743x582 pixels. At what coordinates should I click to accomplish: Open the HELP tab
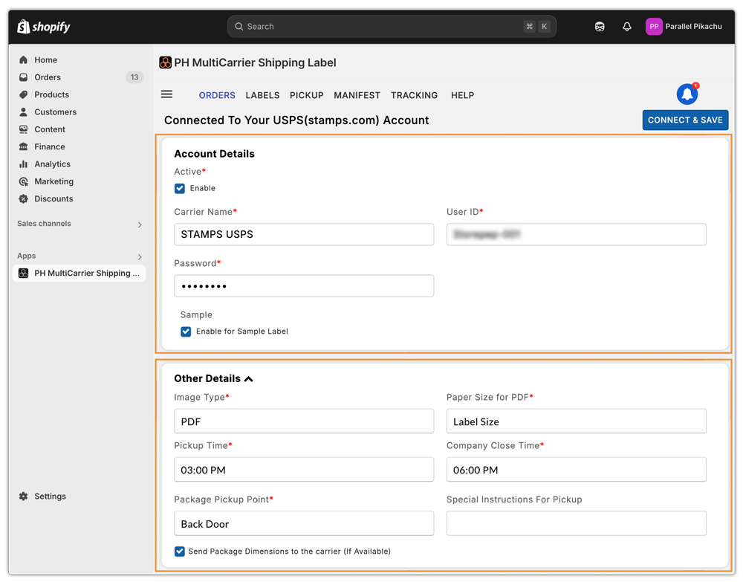tap(462, 95)
